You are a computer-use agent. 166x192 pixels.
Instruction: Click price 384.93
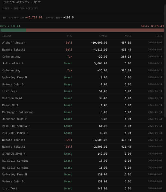point(126,57)
